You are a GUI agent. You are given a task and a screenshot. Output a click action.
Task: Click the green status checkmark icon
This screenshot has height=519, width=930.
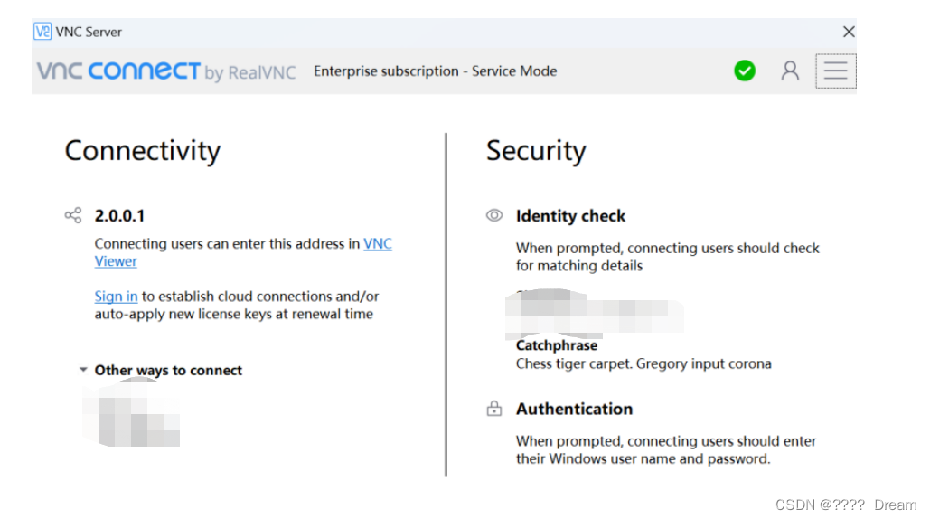click(x=745, y=71)
